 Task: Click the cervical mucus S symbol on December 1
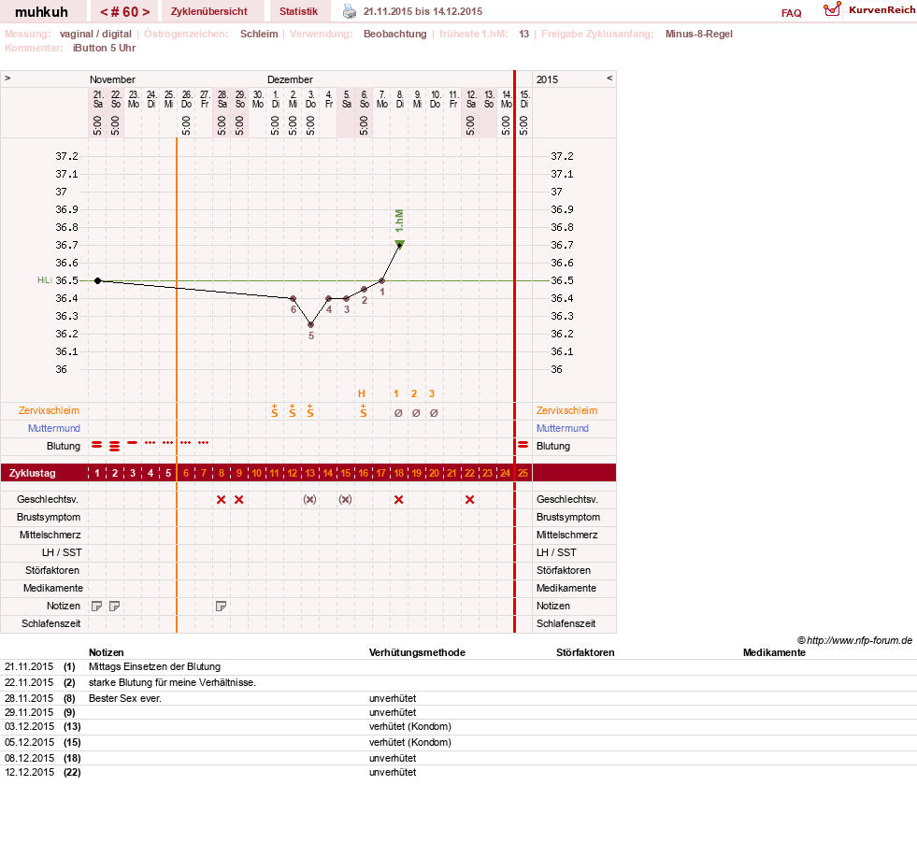(274, 411)
